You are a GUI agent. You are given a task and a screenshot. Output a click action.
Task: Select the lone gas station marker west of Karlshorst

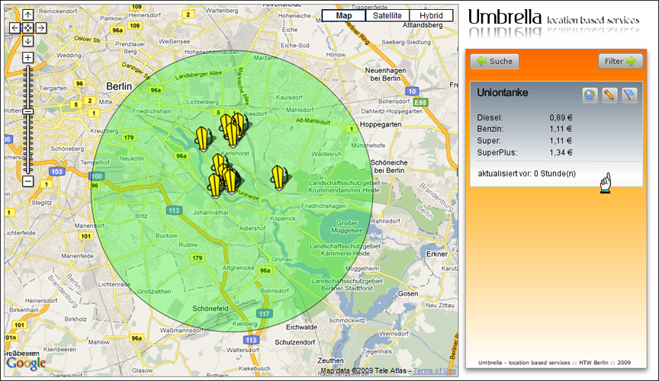203,139
